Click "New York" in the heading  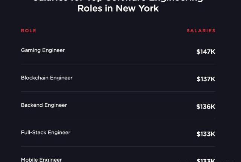(137, 9)
